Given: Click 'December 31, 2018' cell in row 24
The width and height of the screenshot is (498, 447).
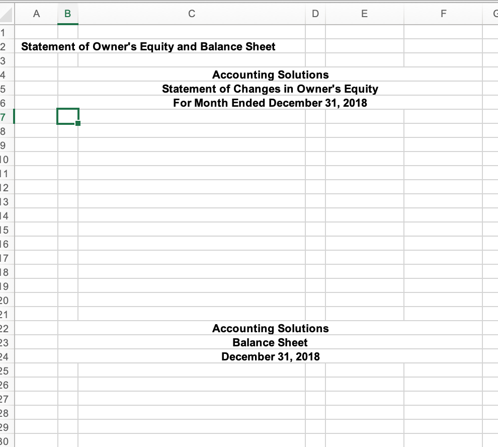Looking at the screenshot, I should pos(270,357).
